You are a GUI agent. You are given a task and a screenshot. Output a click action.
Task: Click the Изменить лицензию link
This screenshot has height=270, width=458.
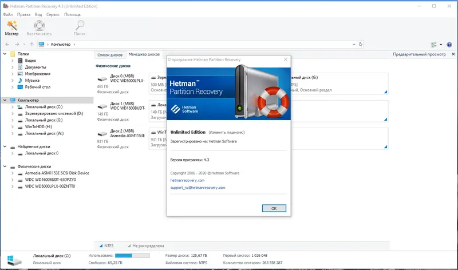pyautogui.click(x=227, y=133)
